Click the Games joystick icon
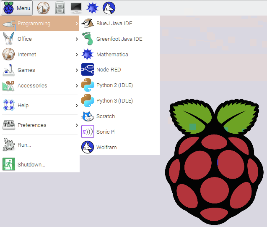Image resolution: width=267 pixels, height=227 pixels. pyautogui.click(x=8, y=70)
